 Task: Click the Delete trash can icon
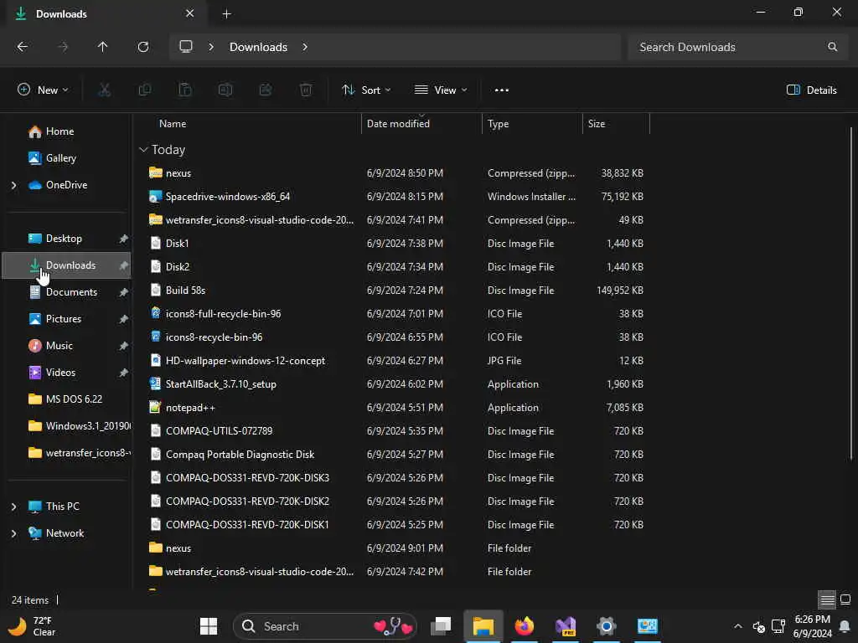(306, 90)
